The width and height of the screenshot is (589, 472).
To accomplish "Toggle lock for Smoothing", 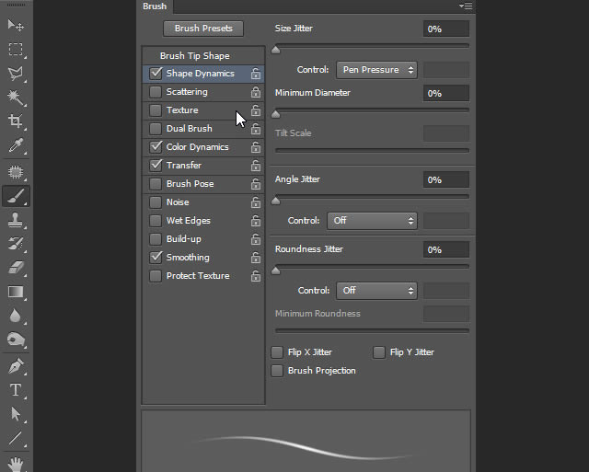I will pos(256,258).
